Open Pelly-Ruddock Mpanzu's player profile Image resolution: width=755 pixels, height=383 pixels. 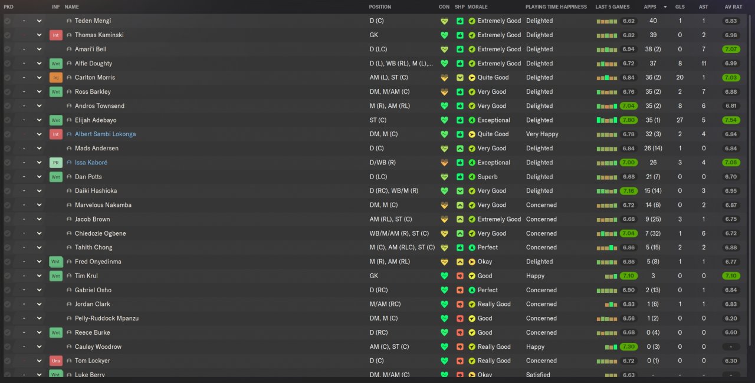pyautogui.click(x=106, y=318)
